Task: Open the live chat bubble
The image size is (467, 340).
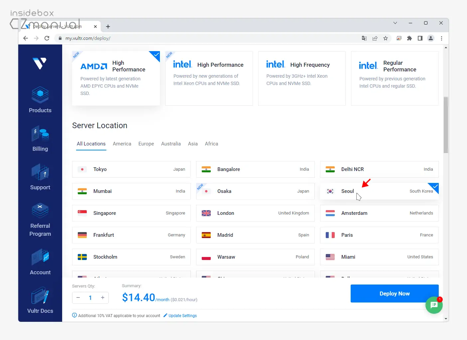Action: point(434,305)
